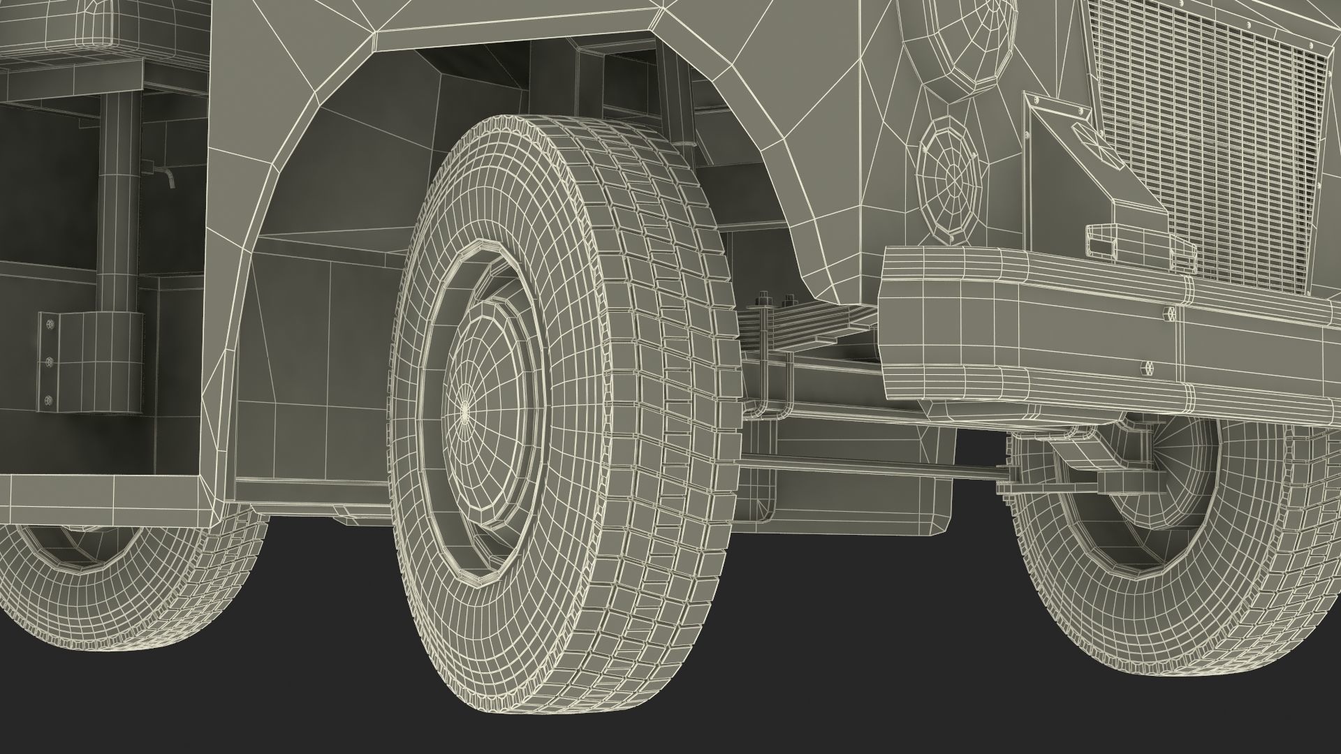Select the U-bolt clamp on the axle
The image size is (1341, 754).
tap(763, 377)
